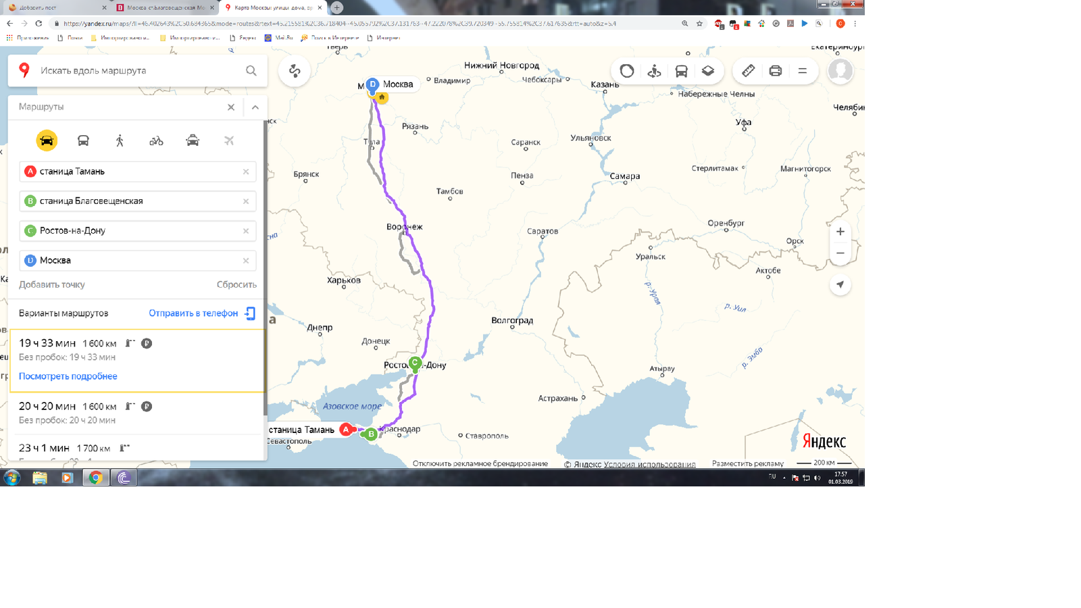Edit the станица Тамань waypoint field
The height and width of the screenshot is (608, 1081).
coord(138,172)
